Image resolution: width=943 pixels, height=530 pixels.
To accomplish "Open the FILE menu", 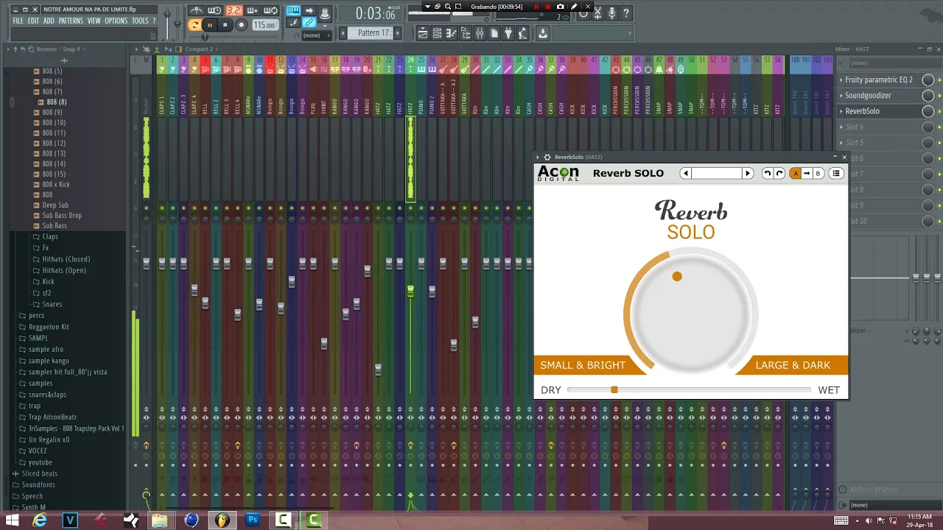I will tap(18, 21).
